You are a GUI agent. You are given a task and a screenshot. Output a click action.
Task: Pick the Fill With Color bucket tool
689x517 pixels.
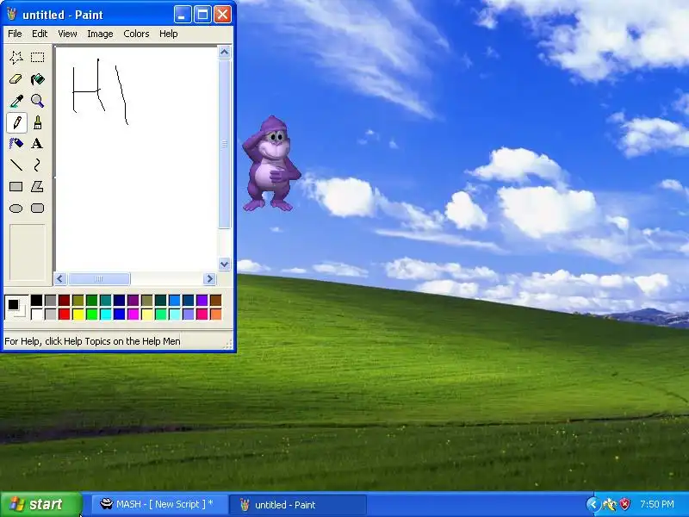pos(37,79)
